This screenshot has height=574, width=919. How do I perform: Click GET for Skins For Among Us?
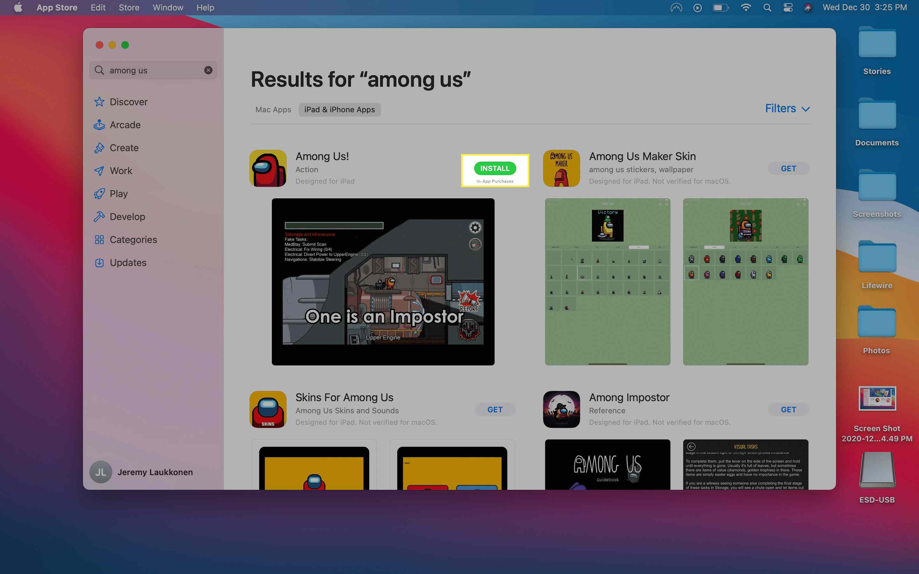coord(494,409)
